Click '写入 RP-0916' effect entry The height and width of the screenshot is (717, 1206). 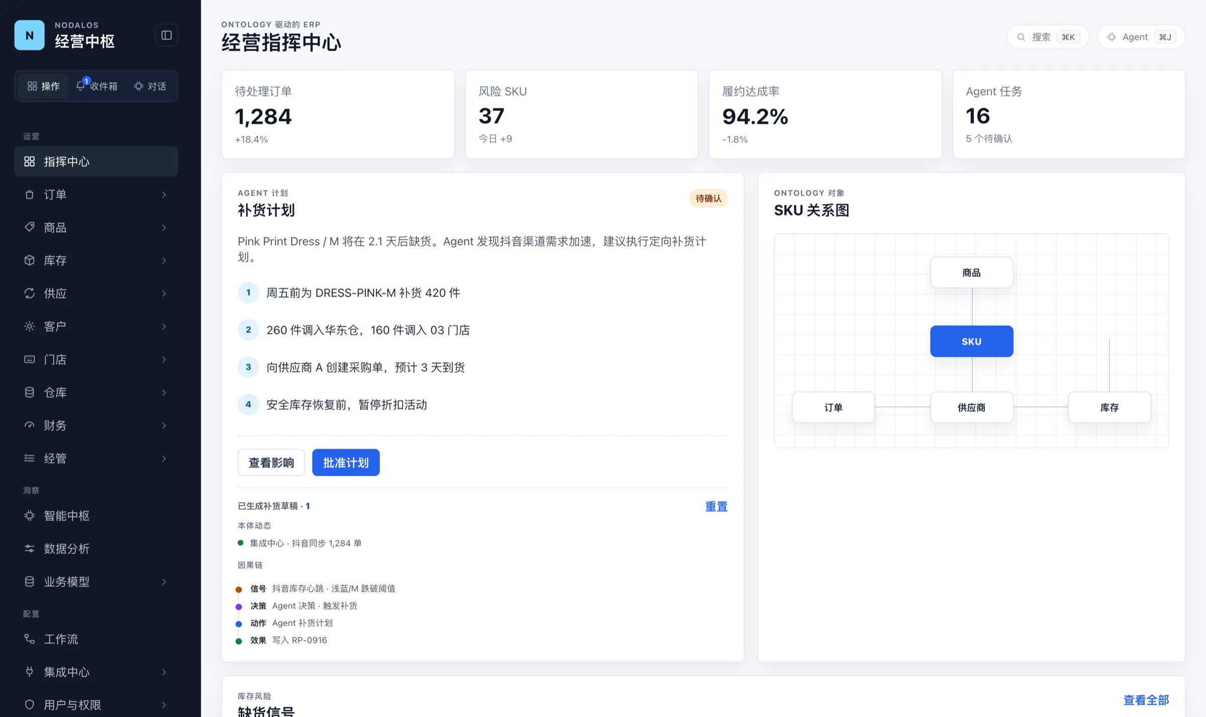(x=299, y=640)
